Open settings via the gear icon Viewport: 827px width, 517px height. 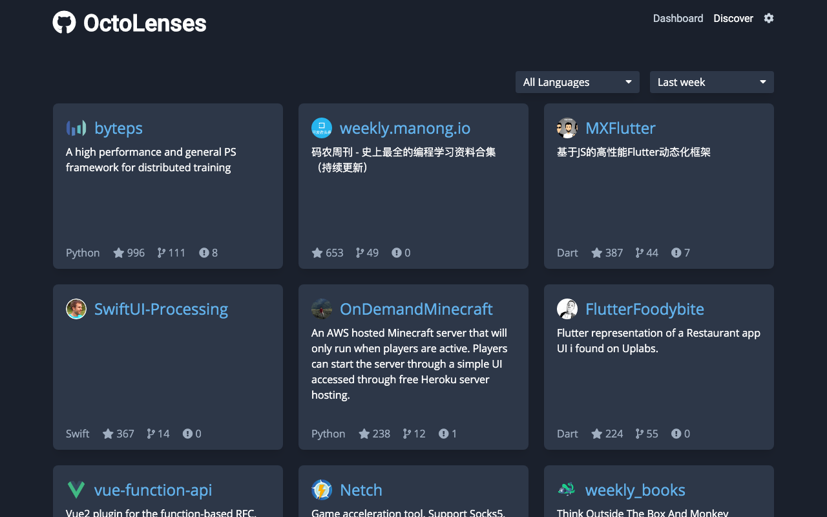(x=769, y=18)
